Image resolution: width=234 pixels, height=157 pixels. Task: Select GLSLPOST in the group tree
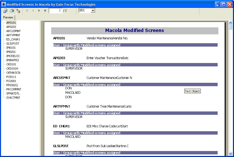click(13, 43)
